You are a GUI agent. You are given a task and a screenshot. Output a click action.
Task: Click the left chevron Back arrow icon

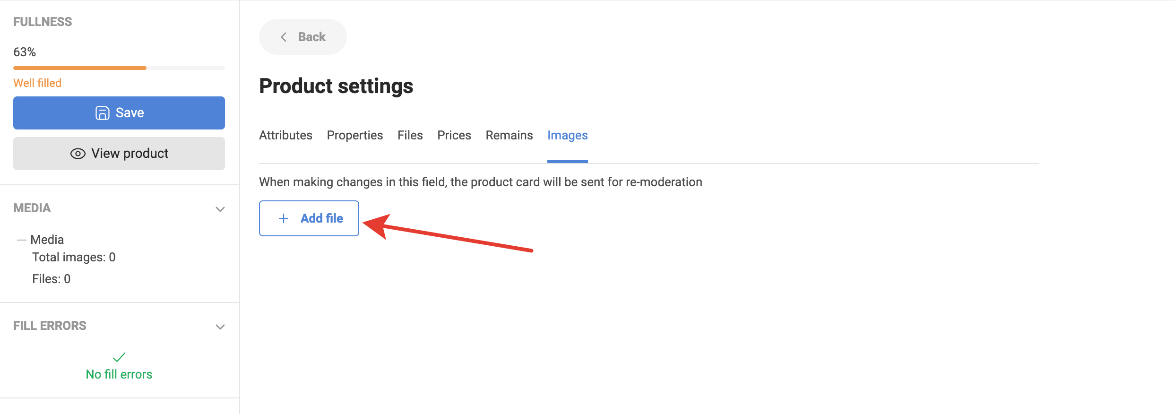284,37
